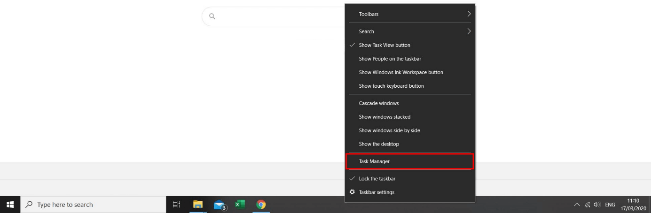The image size is (651, 213).
Task: Click the Wi-Fi network tray icon
Action: point(588,205)
